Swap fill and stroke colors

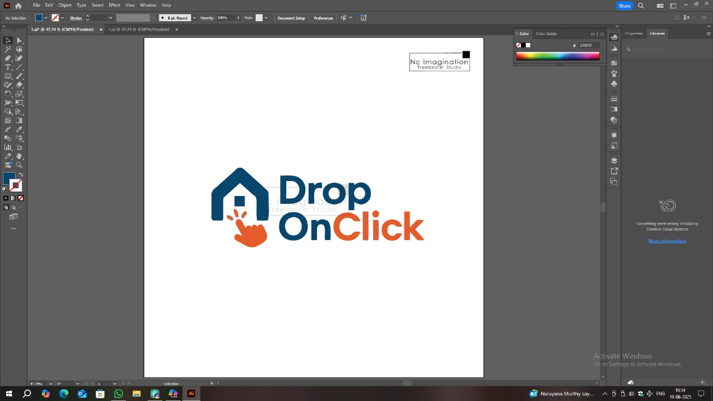pos(21,175)
